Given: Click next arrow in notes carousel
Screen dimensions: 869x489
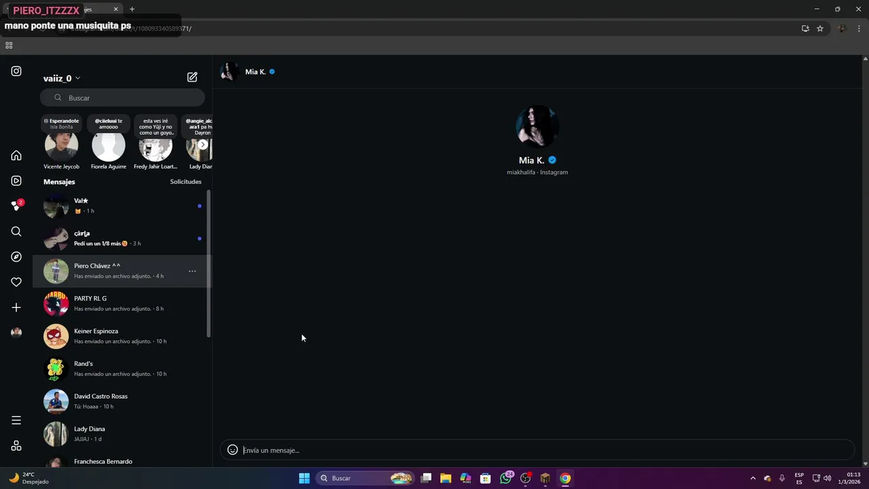Looking at the screenshot, I should (202, 145).
